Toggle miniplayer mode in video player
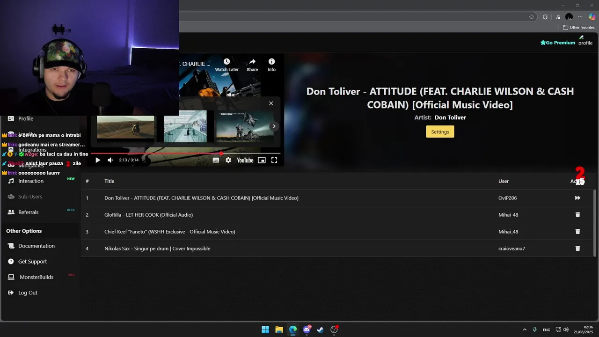This screenshot has height=337, width=599. pos(262,160)
